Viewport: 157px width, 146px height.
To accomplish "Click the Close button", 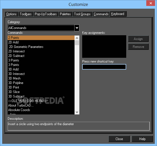I will pos(119,139).
